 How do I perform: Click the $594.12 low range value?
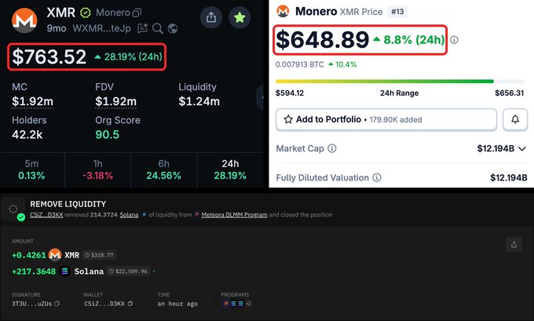pos(290,93)
